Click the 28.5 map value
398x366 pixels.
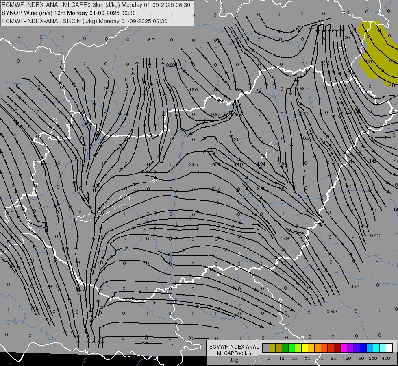193,164
